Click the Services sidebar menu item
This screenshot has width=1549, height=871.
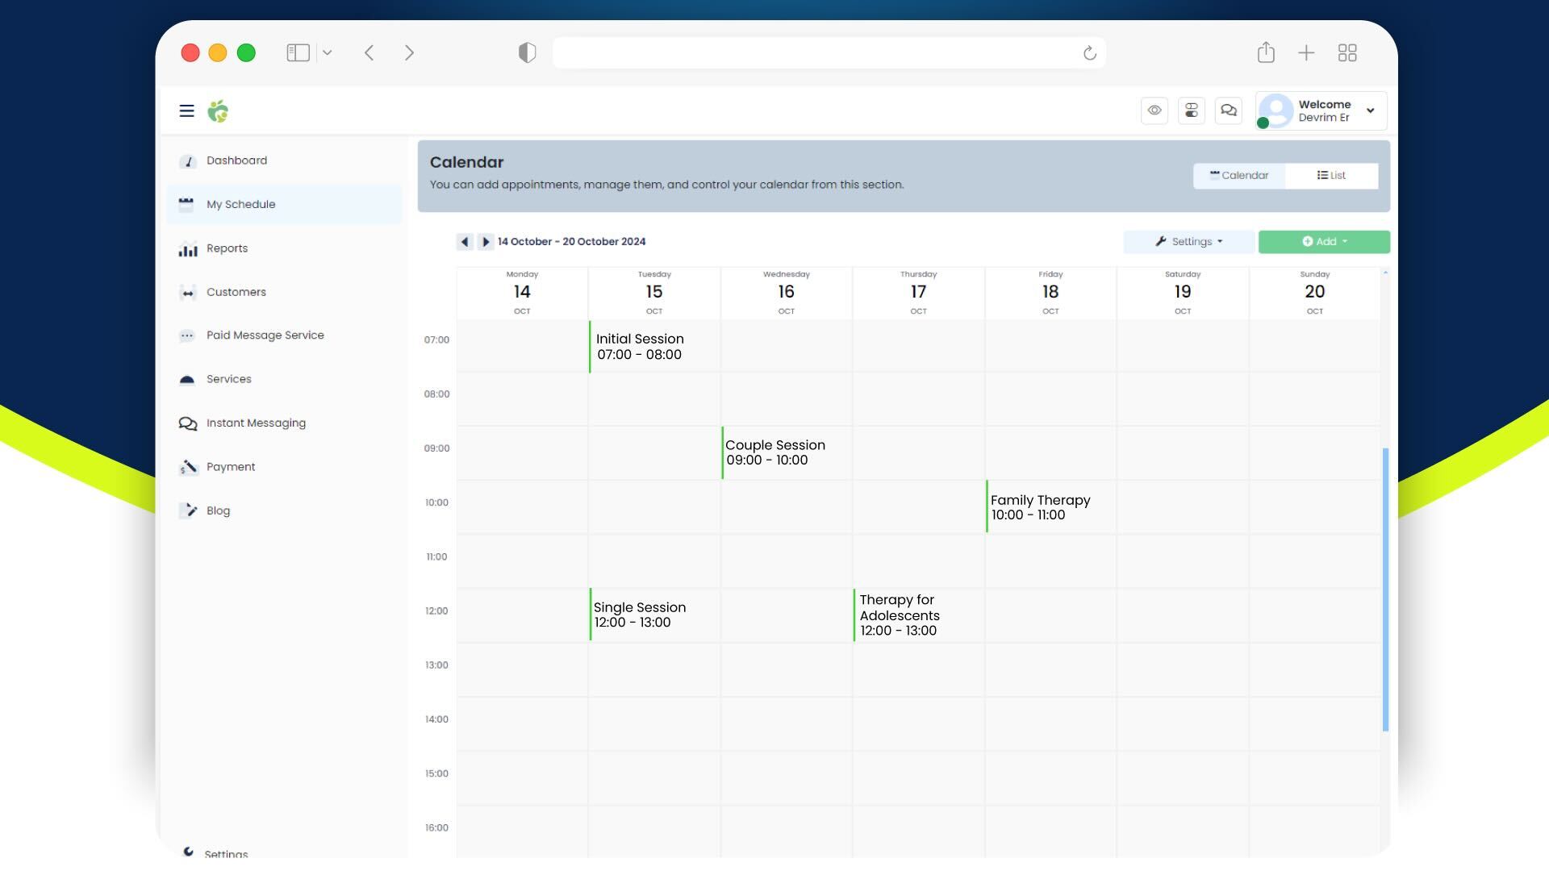(228, 380)
